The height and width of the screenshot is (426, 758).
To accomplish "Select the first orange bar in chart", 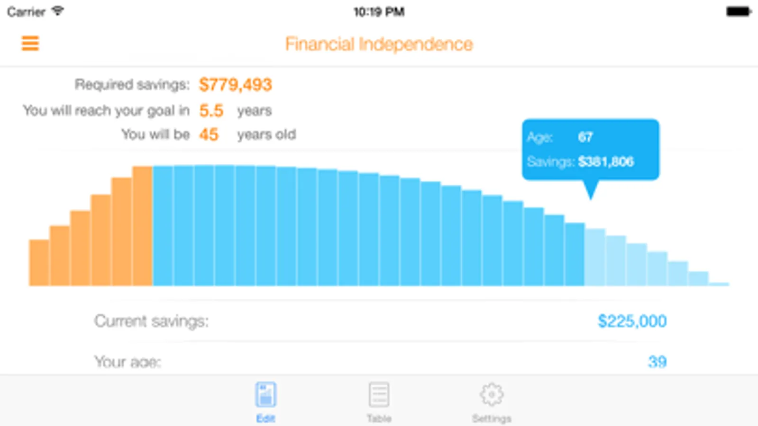I will point(39,263).
